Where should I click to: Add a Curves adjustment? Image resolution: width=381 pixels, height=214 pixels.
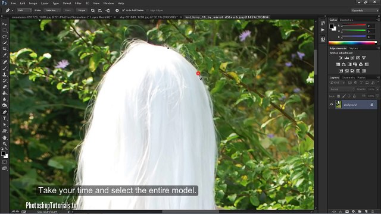pos(352,58)
